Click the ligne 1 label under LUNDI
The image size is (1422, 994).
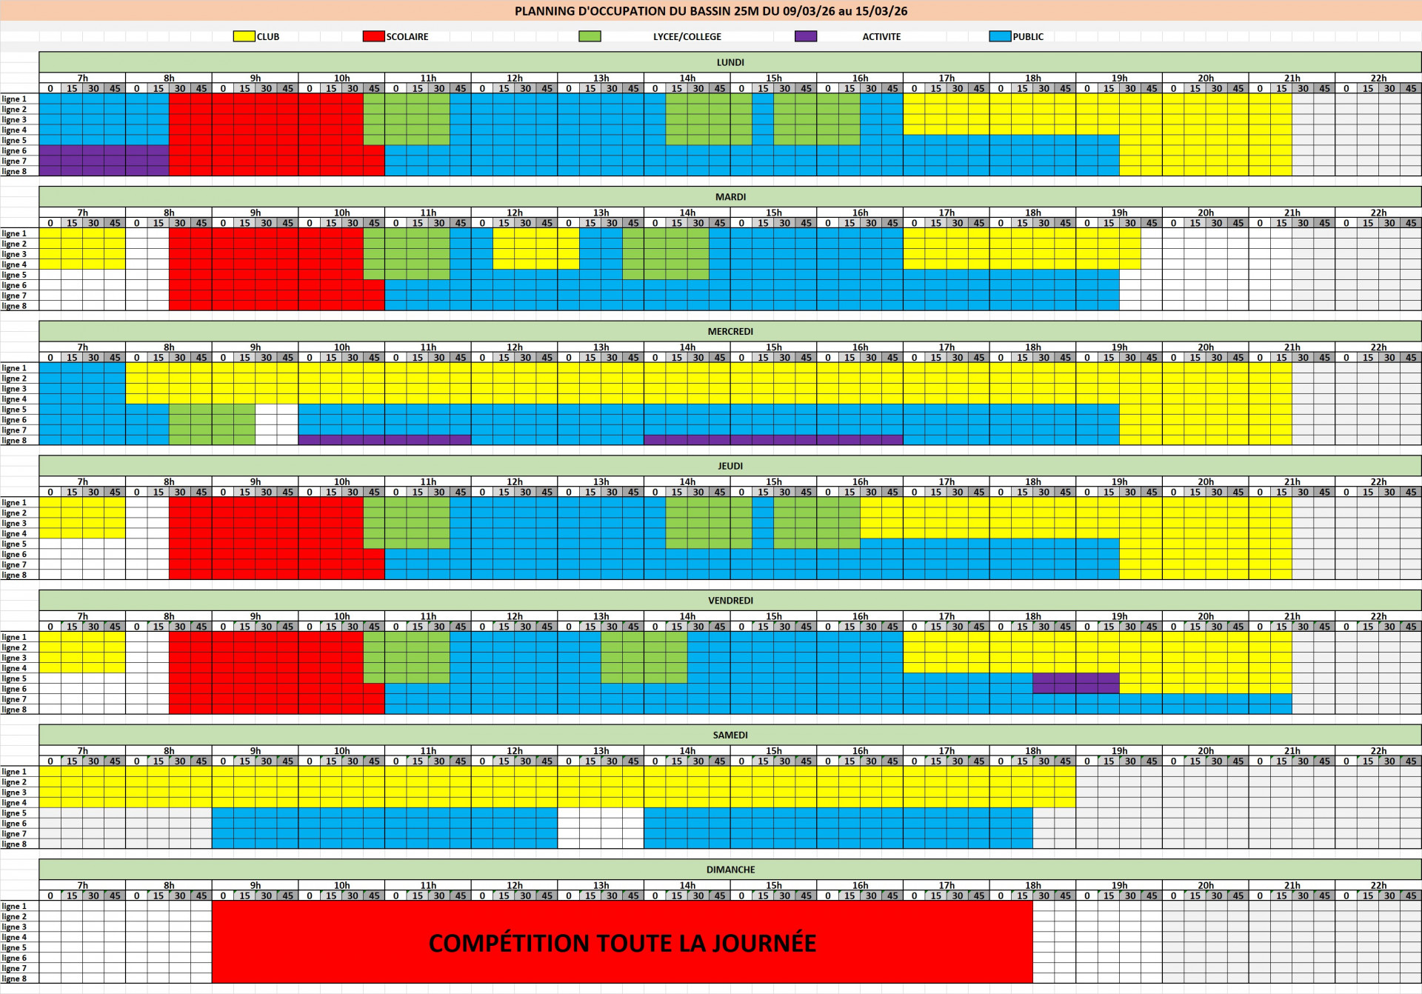[15, 99]
